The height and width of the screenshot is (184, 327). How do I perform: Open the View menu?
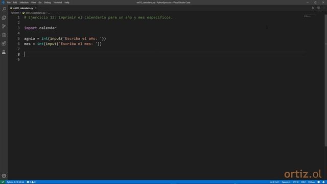(x=33, y=3)
